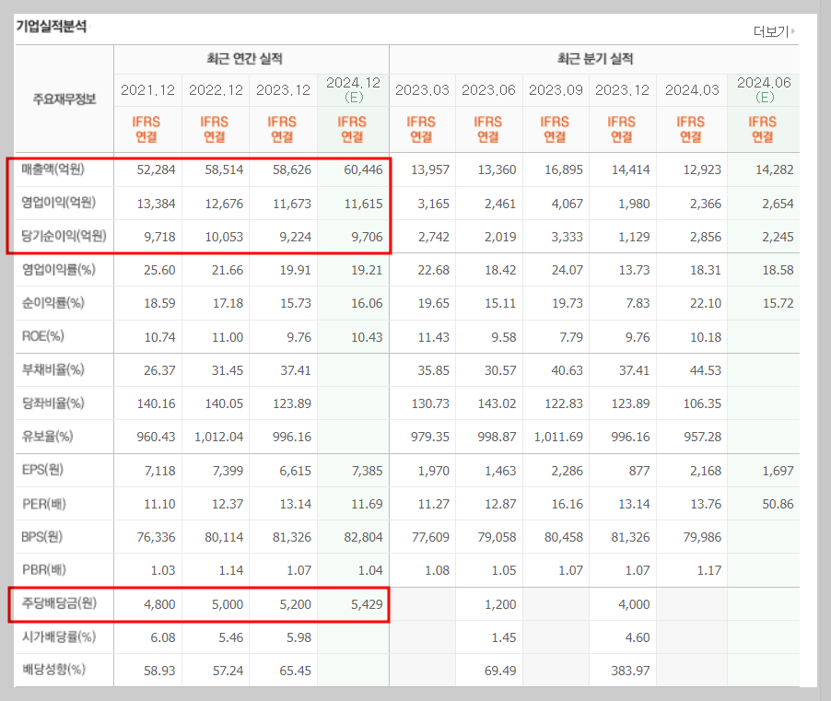Click the 2024.06 (E) column header
Image resolution: width=831 pixels, height=701 pixels.
click(764, 89)
